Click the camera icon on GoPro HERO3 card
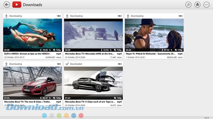Screen dimensions: 213x119 pos(59,16)
